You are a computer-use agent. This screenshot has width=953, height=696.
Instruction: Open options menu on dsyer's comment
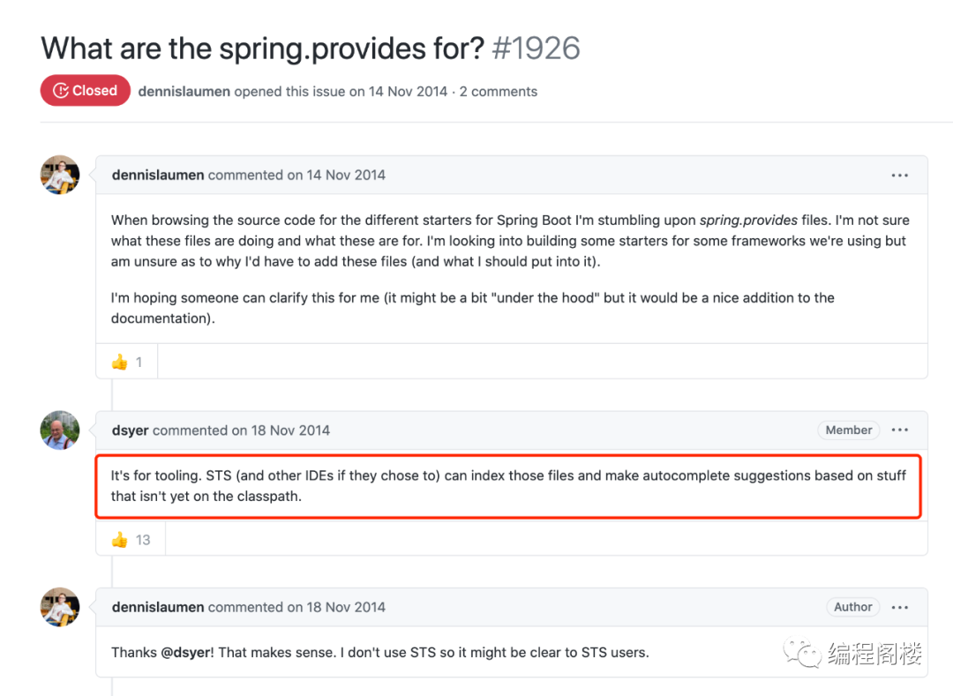click(x=899, y=430)
